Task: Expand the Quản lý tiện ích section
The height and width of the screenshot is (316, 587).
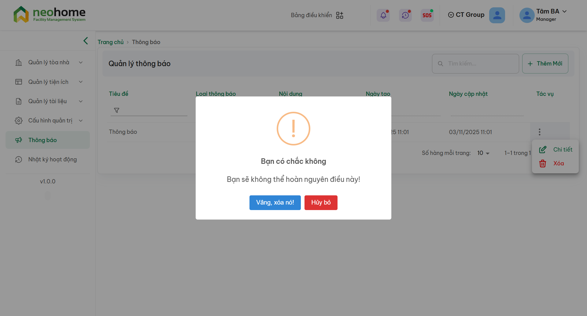Action: [x=49, y=82]
